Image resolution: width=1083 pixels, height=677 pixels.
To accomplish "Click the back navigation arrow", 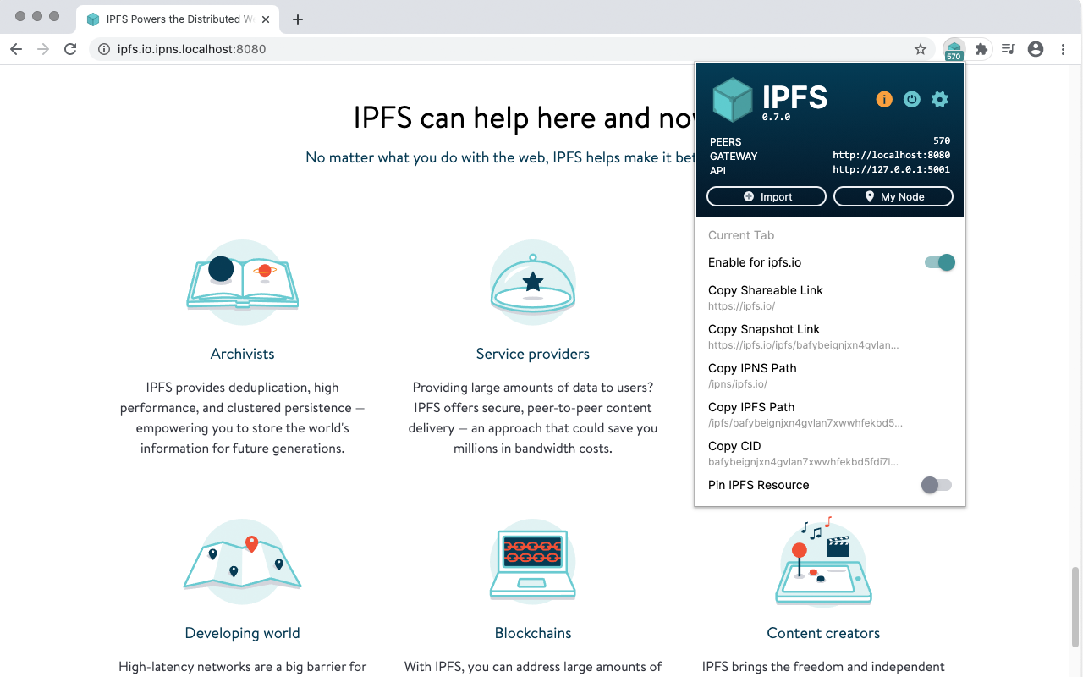I will (15, 49).
